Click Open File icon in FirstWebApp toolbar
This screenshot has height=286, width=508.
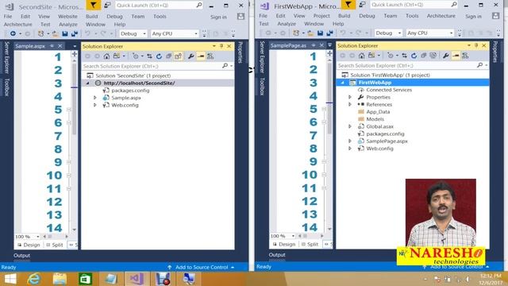[x=310, y=33]
